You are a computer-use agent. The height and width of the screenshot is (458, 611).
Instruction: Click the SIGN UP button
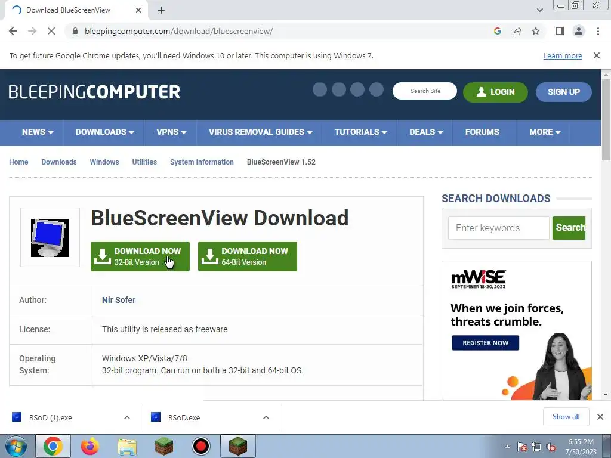tap(563, 92)
